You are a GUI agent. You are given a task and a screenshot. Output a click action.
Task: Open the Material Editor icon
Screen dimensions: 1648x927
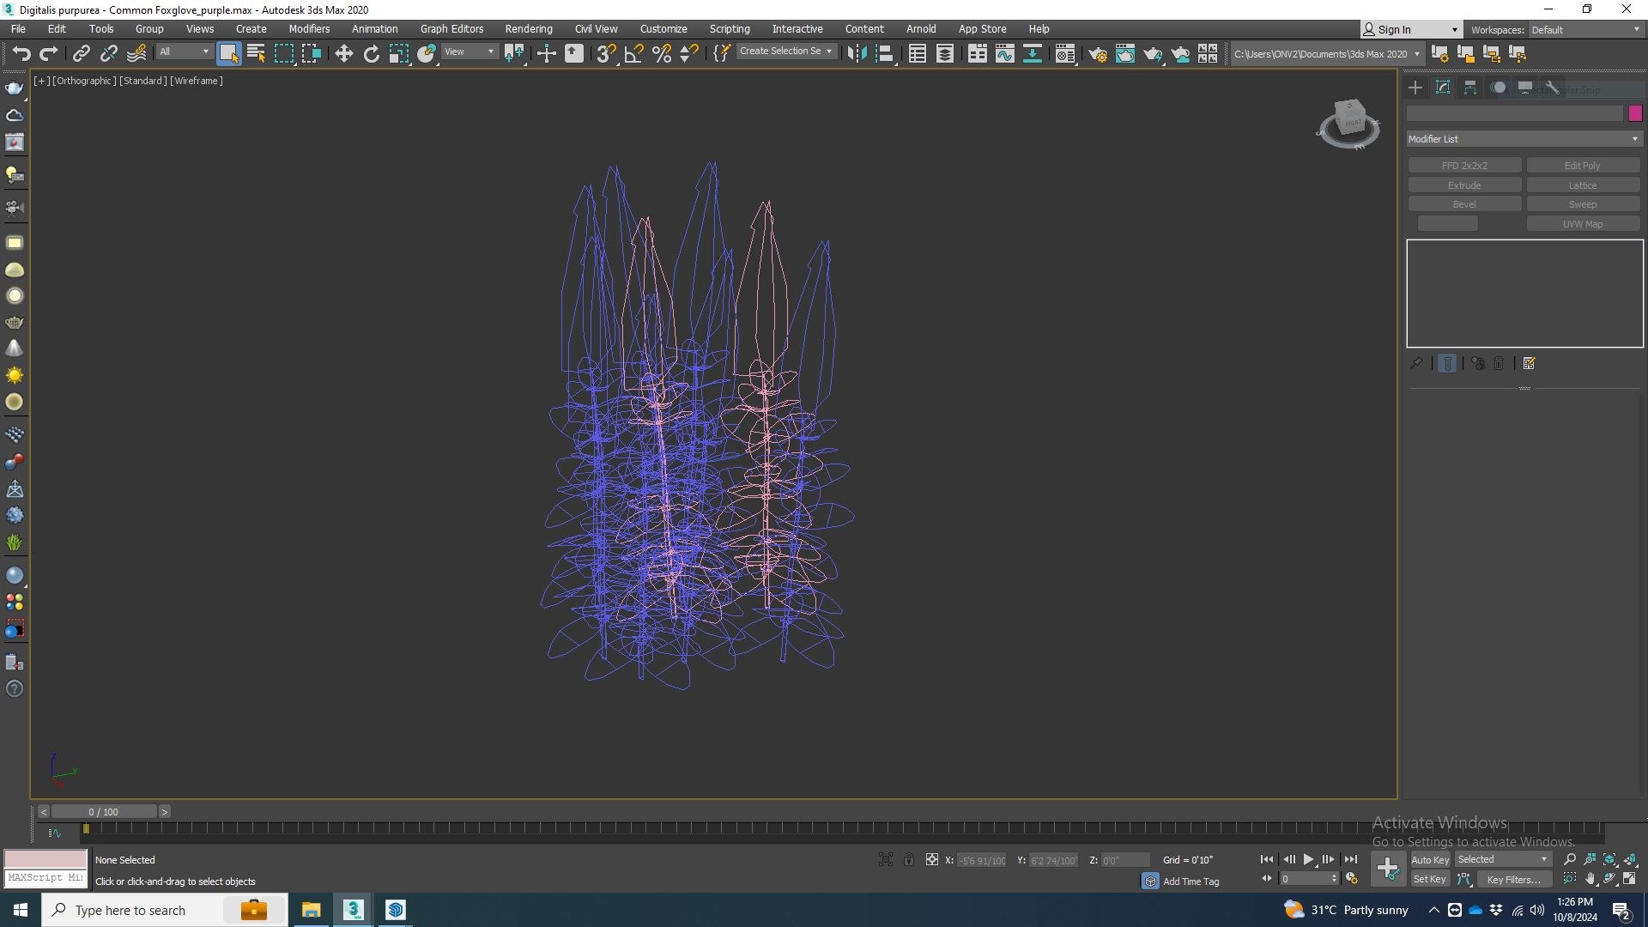(x=1065, y=53)
